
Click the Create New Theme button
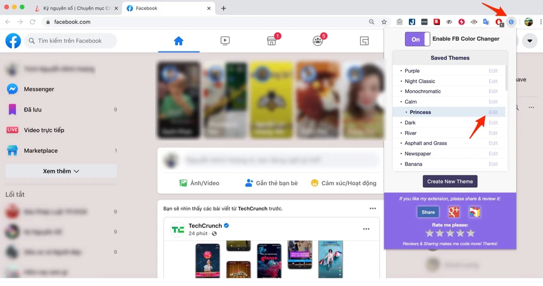click(x=450, y=181)
